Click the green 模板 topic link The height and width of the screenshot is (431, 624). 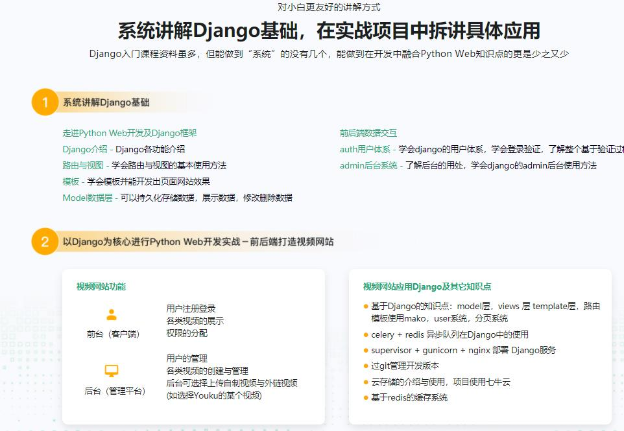click(71, 181)
